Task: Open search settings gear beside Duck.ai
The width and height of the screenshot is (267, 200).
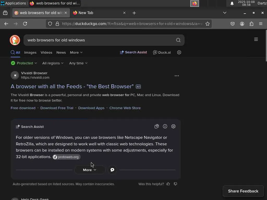Action: (x=179, y=52)
